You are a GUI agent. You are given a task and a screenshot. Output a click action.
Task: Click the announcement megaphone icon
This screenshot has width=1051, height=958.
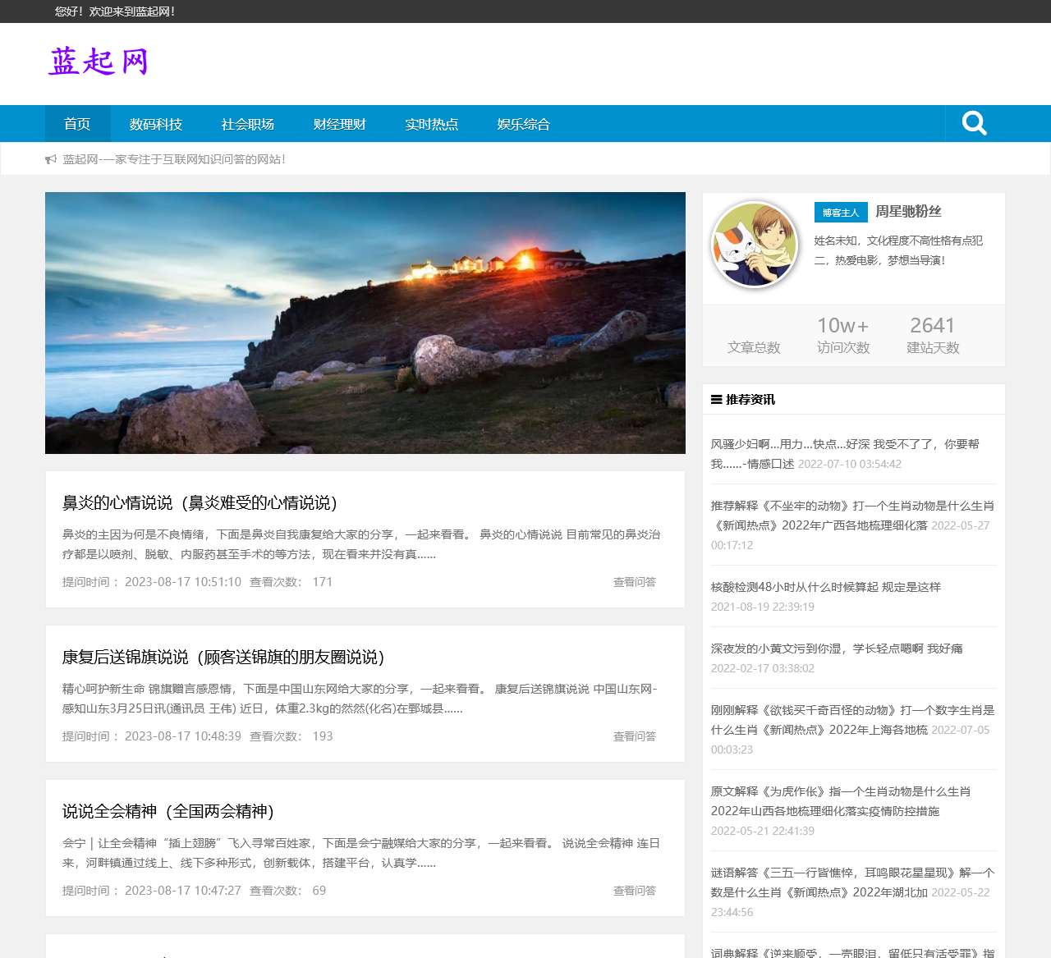(51, 159)
